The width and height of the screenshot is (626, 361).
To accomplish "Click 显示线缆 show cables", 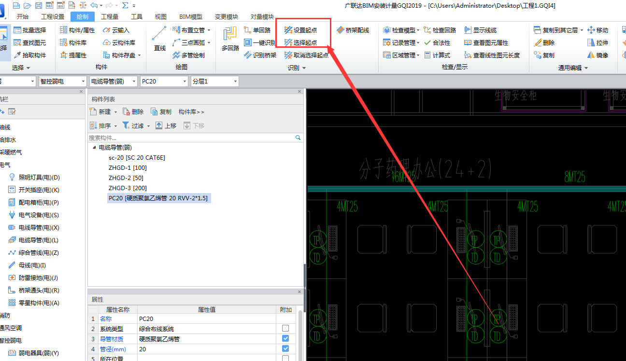I will point(480,30).
